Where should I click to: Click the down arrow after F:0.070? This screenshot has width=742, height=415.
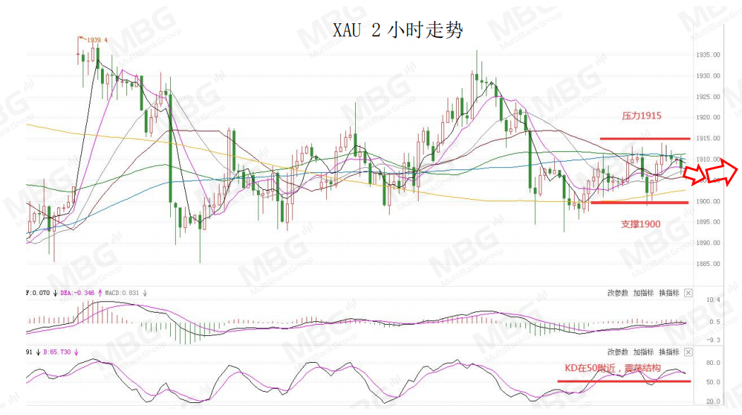(55, 293)
